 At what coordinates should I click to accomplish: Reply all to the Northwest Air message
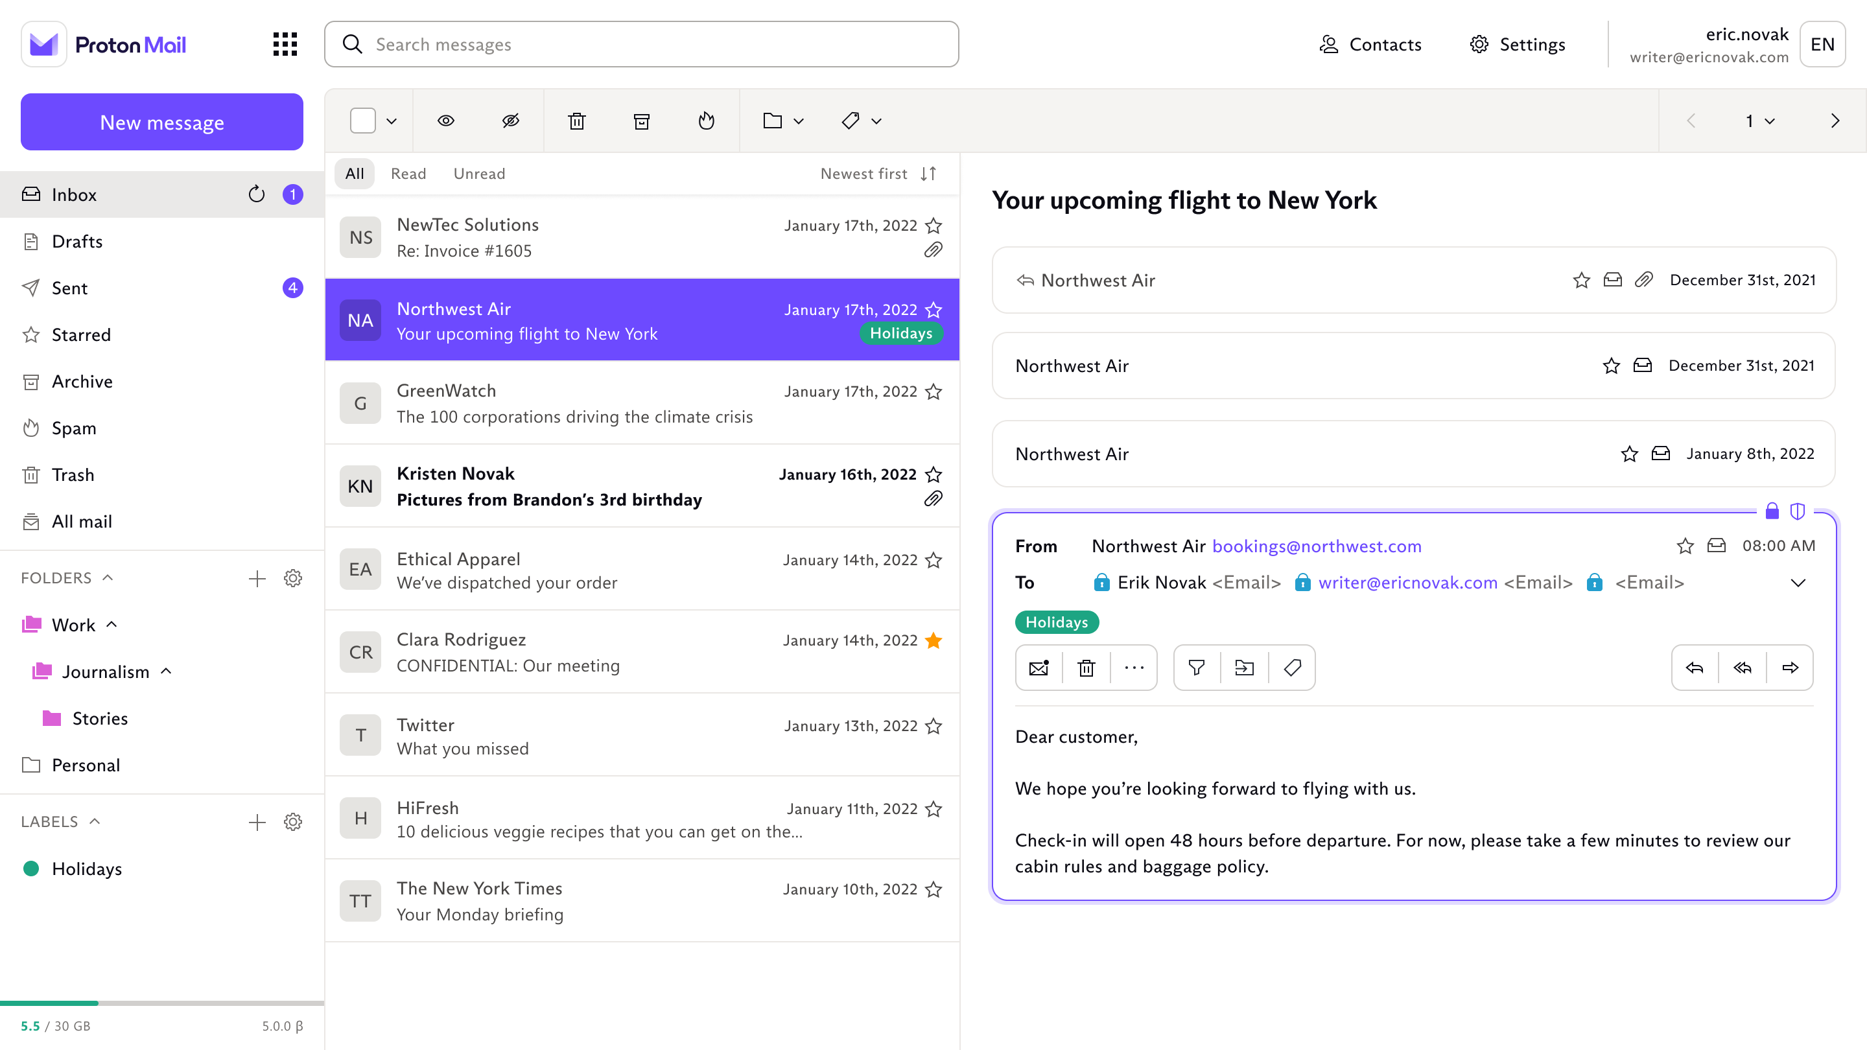[1743, 668]
